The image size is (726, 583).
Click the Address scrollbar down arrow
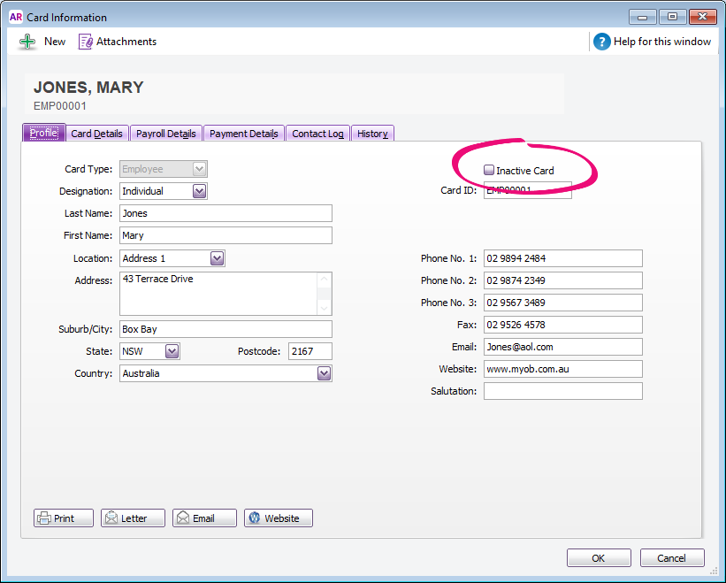point(325,308)
